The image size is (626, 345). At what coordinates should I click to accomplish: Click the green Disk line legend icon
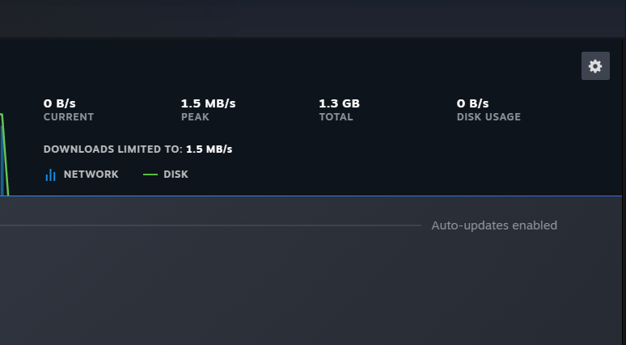150,175
